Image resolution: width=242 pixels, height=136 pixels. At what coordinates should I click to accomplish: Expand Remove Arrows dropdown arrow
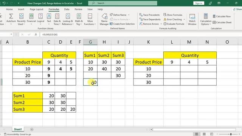(161, 24)
